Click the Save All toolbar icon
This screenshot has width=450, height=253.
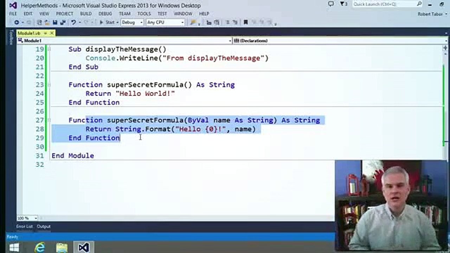pos(63,22)
